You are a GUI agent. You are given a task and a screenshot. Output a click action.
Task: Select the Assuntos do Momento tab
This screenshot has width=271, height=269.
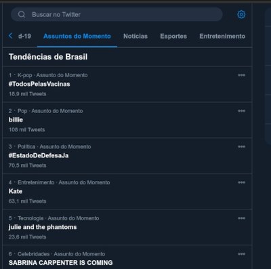77,36
